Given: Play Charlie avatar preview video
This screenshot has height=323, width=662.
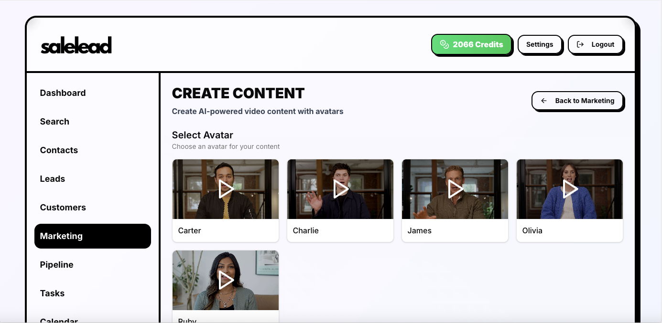Looking at the screenshot, I should click(x=340, y=189).
